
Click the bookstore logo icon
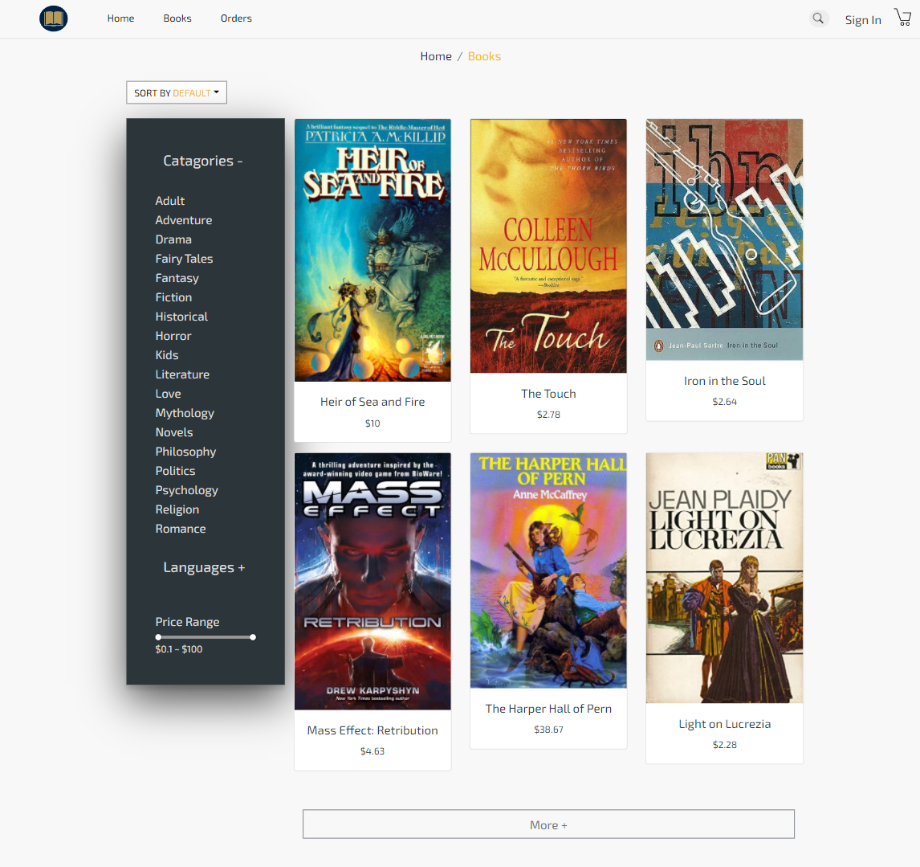coord(54,18)
